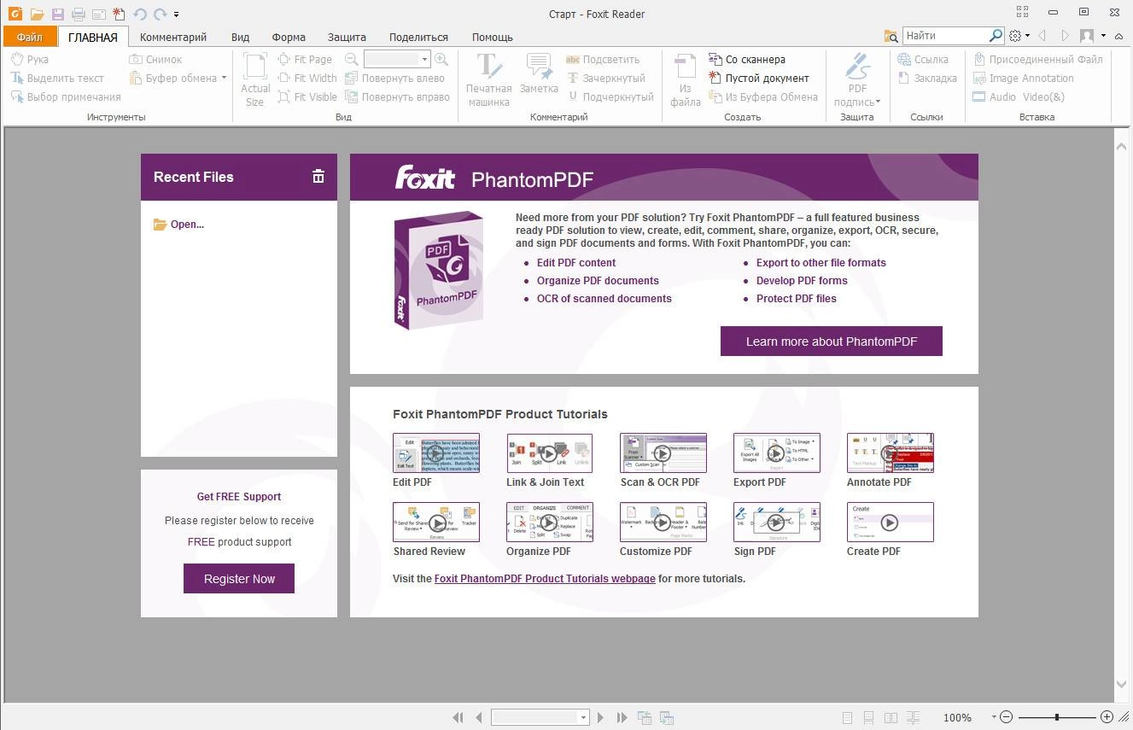This screenshot has height=730, width=1133.
Task: Switch to facing pages view mode
Action: click(x=891, y=718)
